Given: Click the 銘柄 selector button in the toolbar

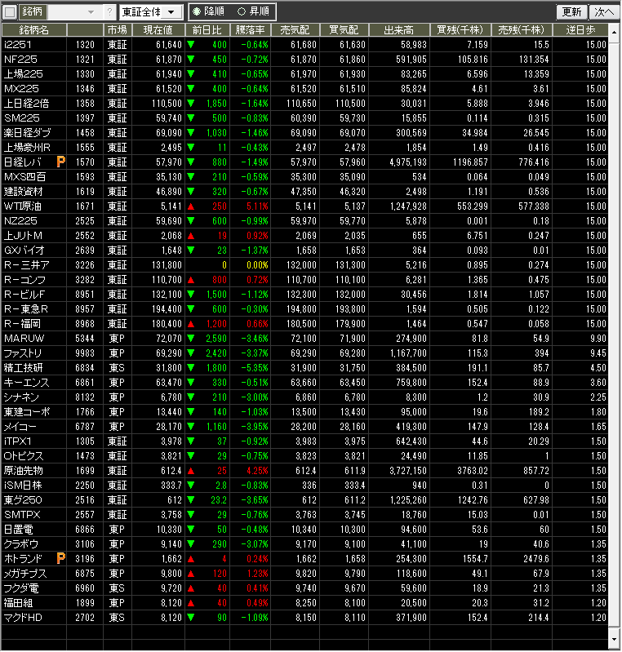Looking at the screenshot, I should [33, 12].
